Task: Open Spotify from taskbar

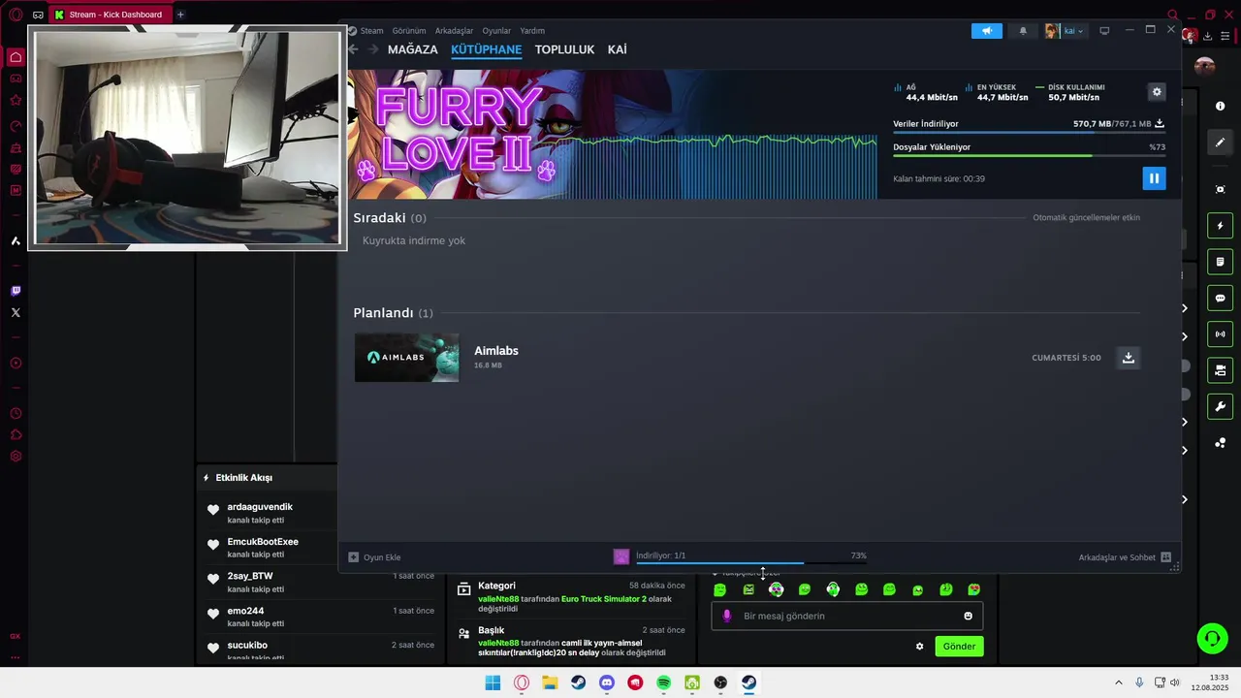Action: coord(664,682)
